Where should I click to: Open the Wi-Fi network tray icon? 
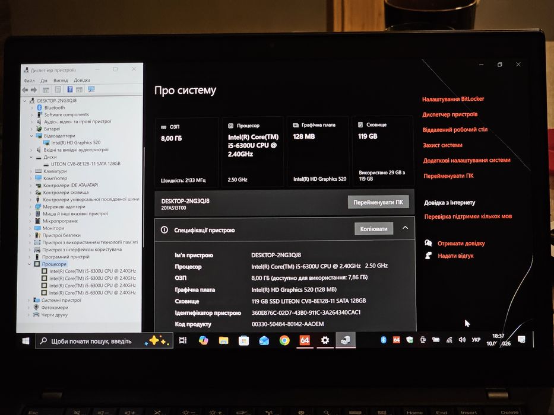[x=449, y=340]
